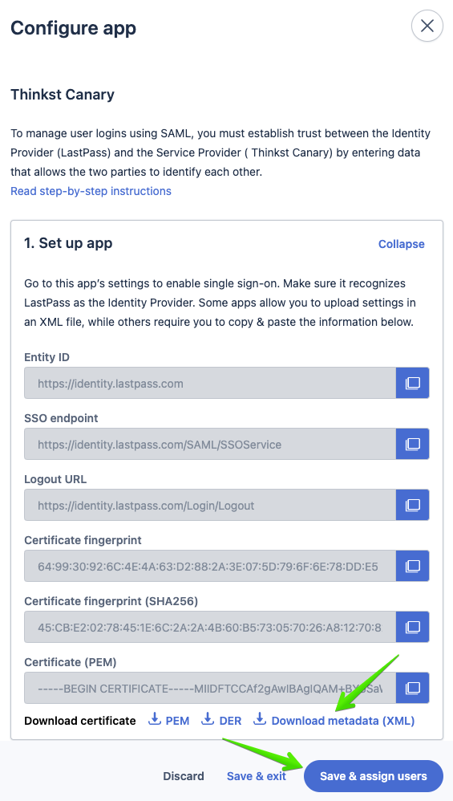Click the Discard button

[x=184, y=776]
